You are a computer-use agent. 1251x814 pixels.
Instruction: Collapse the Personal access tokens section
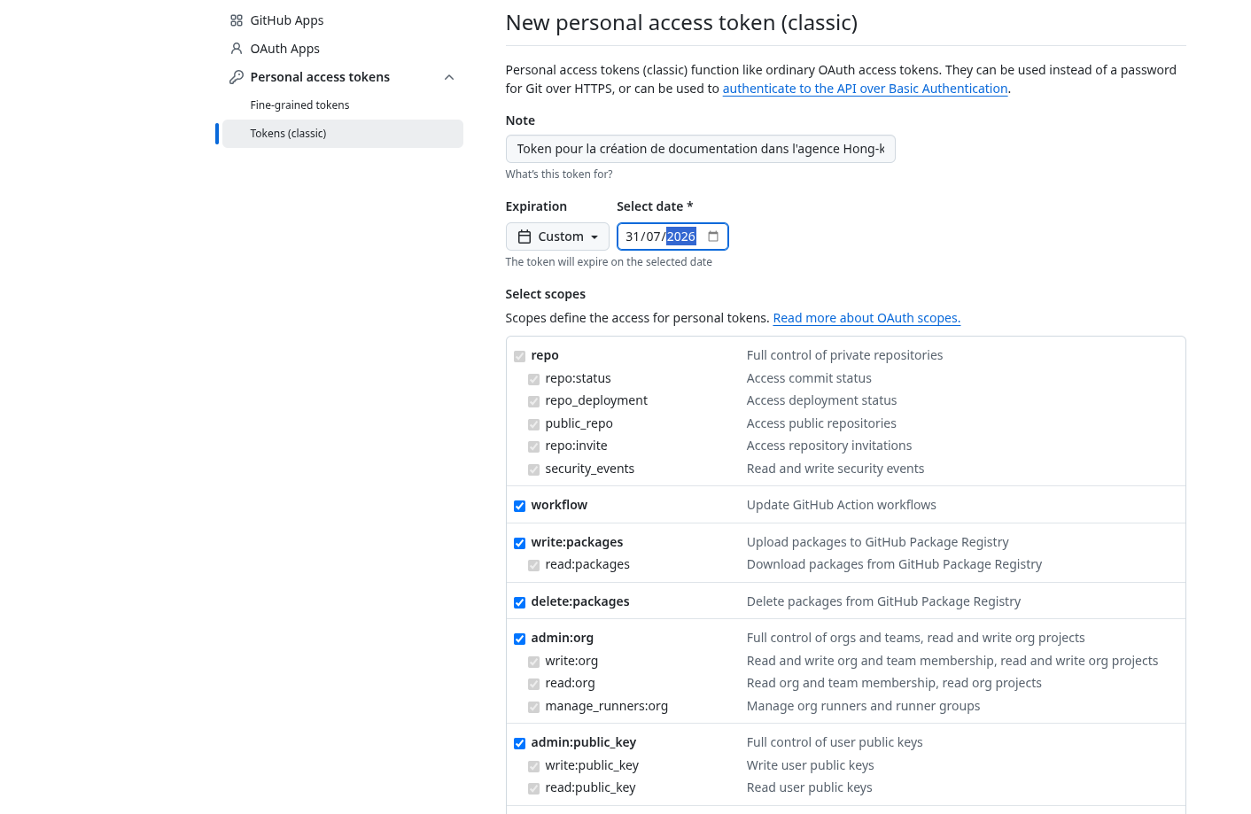point(449,77)
